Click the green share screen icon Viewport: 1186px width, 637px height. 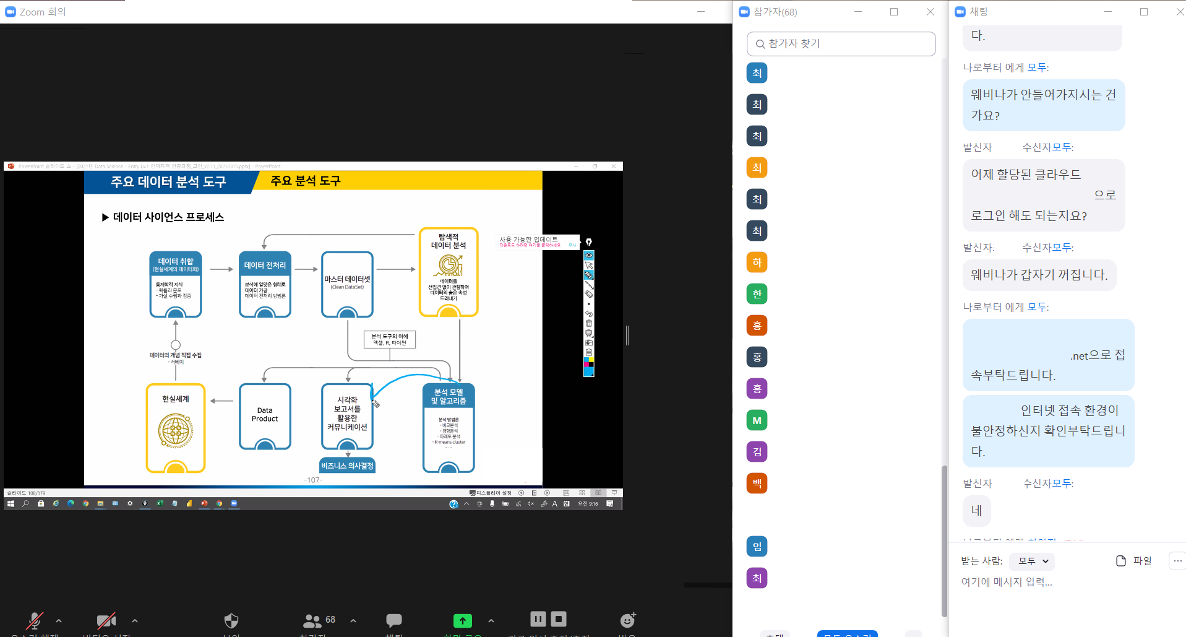point(462,620)
